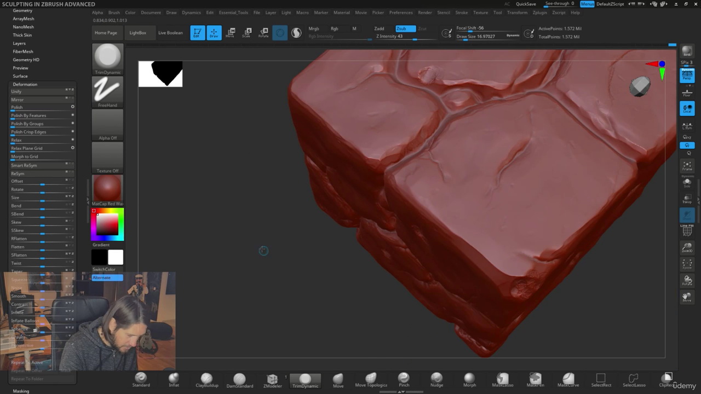This screenshot has width=701, height=394.
Task: Click the Frame icon in right shelf
Action: point(687,166)
